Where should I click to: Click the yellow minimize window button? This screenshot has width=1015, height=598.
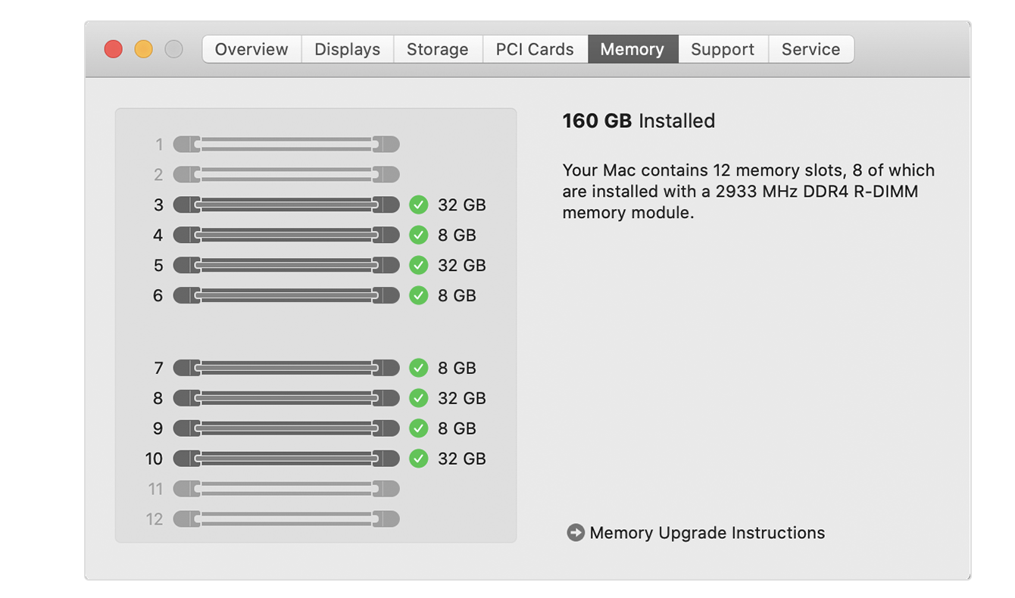click(x=143, y=49)
